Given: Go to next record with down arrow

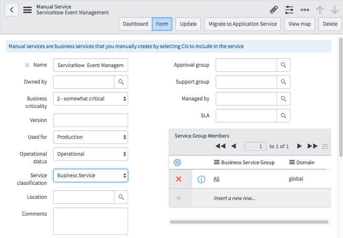Looking at the screenshot, I should (x=335, y=10).
